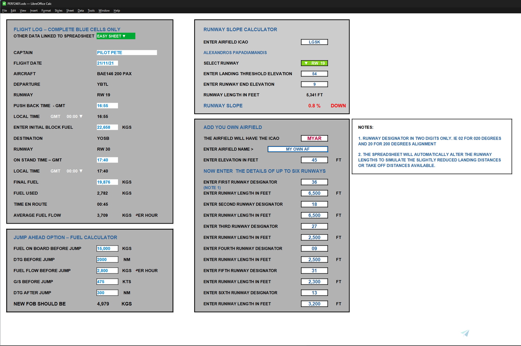Open the SELECT RUNWAY RW 19 dropdown

point(314,63)
